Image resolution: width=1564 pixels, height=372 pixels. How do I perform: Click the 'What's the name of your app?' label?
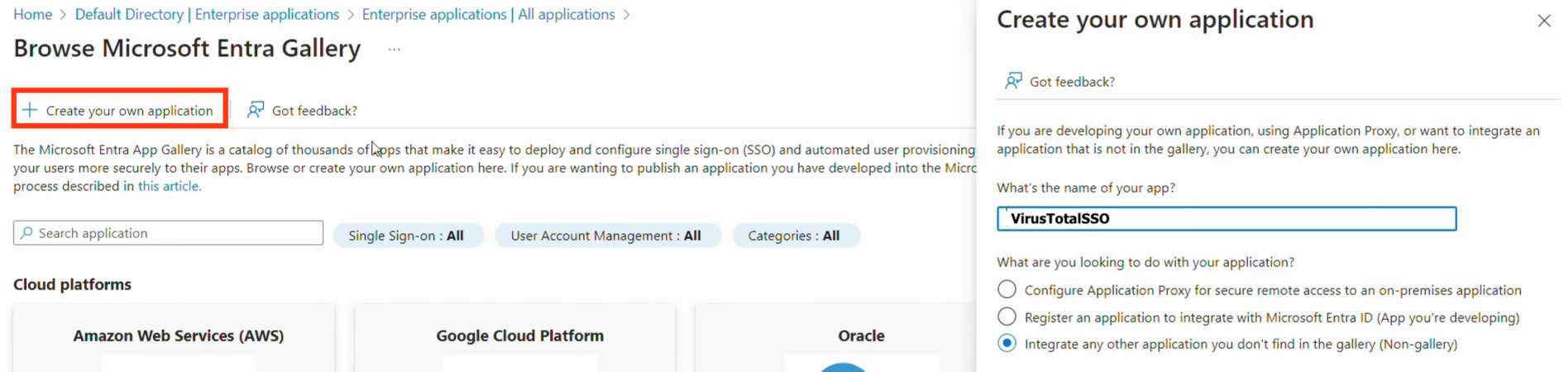point(1086,188)
